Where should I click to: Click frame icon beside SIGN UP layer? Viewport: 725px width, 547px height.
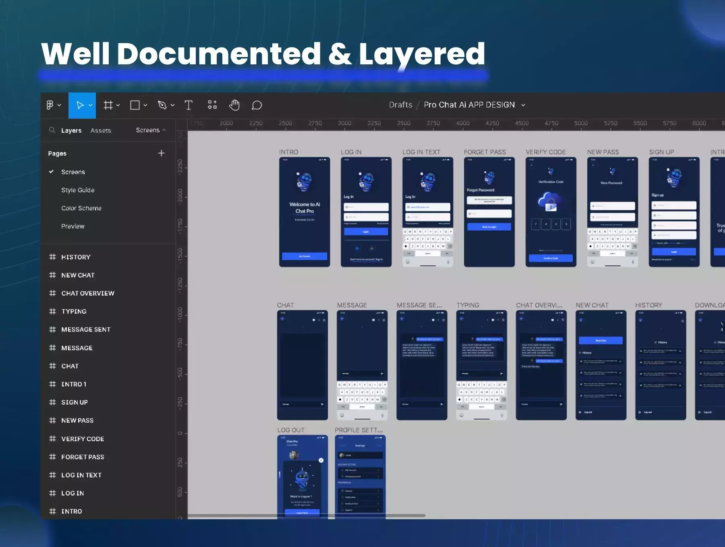pos(52,402)
